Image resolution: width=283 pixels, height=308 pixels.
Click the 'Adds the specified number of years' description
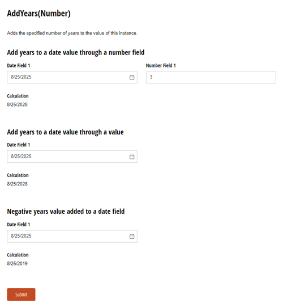(72, 33)
